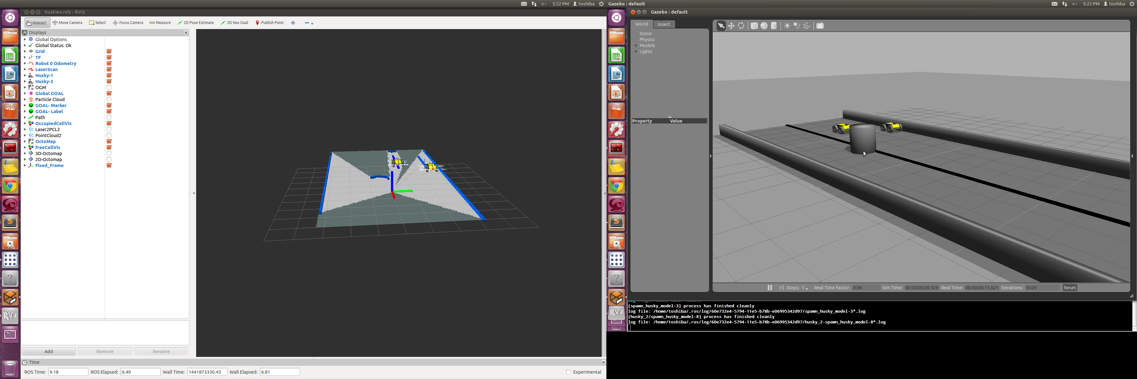
Task: Insert a box shape in Gazebo
Action: click(754, 26)
